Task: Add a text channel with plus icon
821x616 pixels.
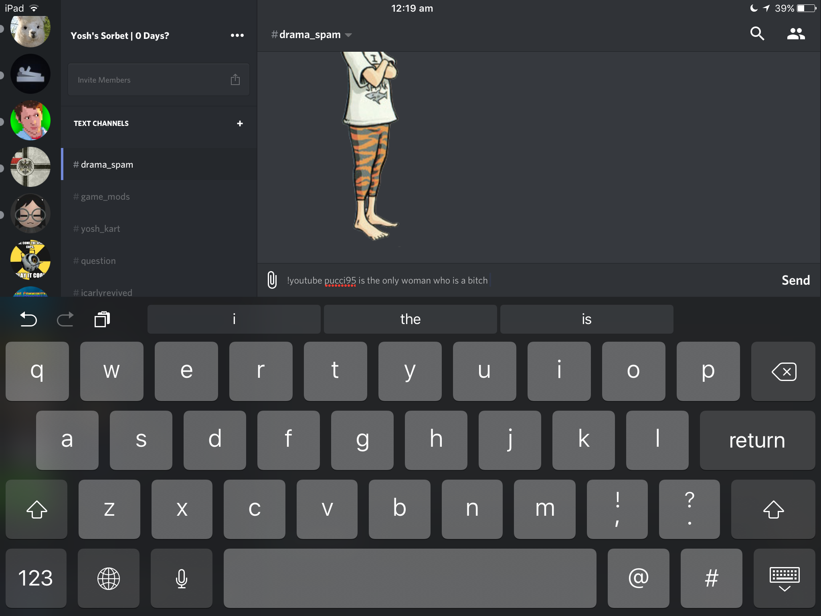Action: tap(240, 124)
